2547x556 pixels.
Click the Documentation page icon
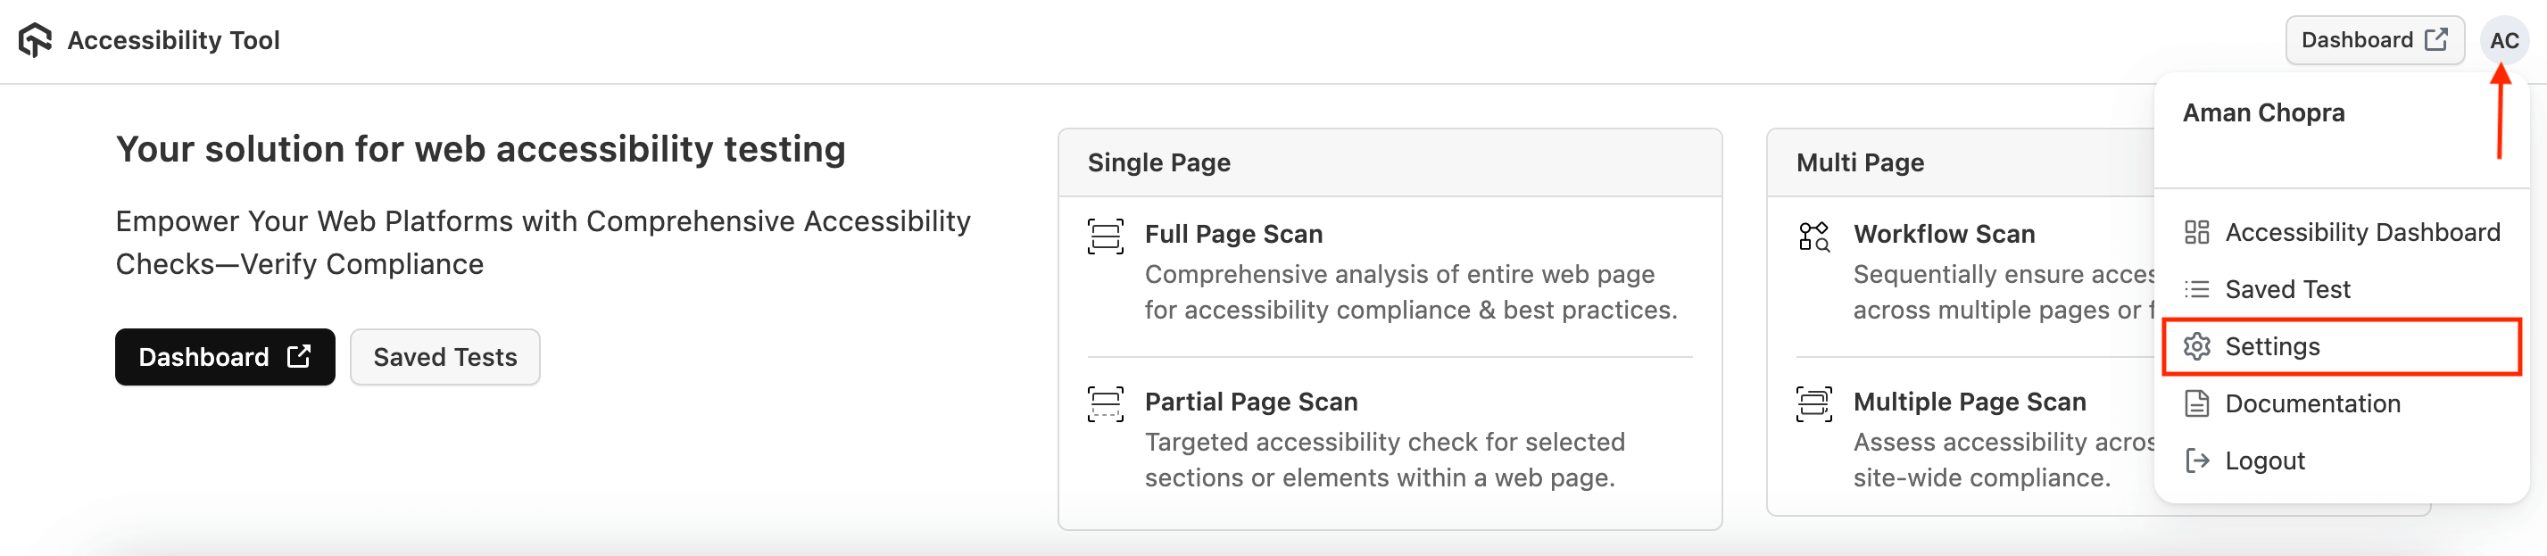pyautogui.click(x=2197, y=403)
